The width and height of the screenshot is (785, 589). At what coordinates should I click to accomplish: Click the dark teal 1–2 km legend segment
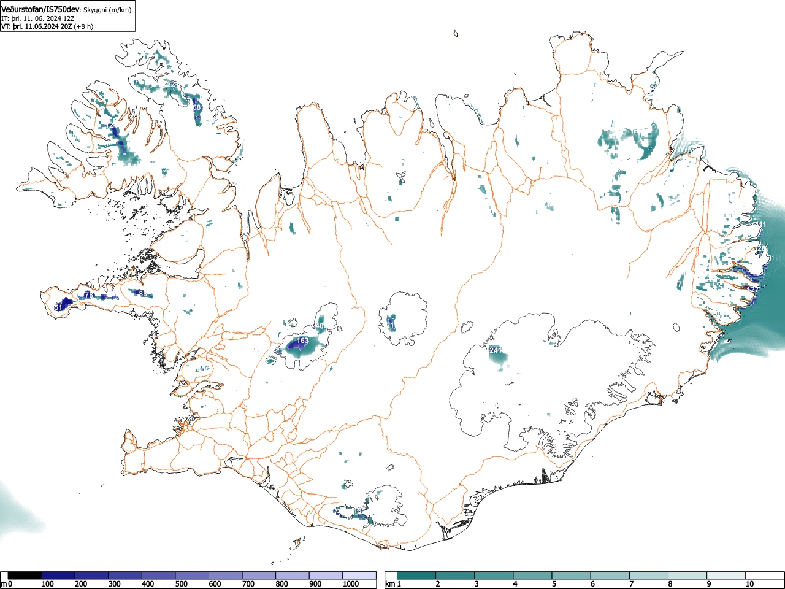pyautogui.click(x=416, y=576)
